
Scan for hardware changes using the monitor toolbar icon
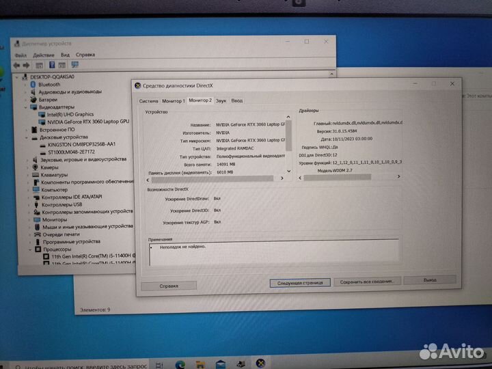click(74, 65)
